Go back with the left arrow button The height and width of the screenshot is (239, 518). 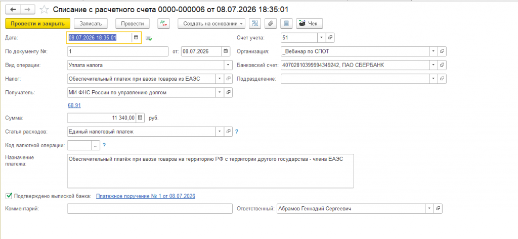tap(13, 10)
